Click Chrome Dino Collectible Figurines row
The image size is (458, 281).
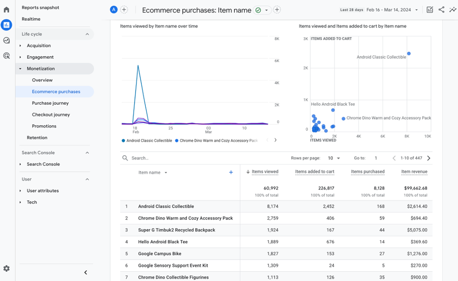click(x=276, y=277)
